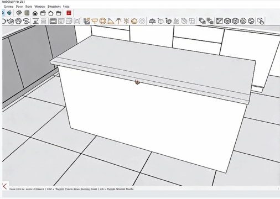Click the starburst tool icon
The height and width of the screenshot is (199, 280).
(126, 21)
